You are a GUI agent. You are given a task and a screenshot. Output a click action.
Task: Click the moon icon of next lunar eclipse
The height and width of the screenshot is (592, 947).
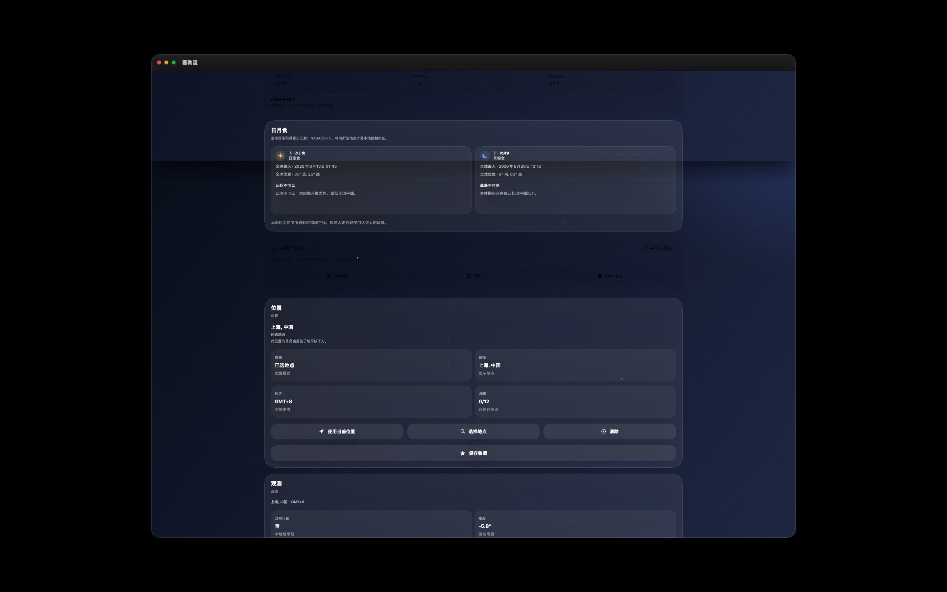[485, 156]
